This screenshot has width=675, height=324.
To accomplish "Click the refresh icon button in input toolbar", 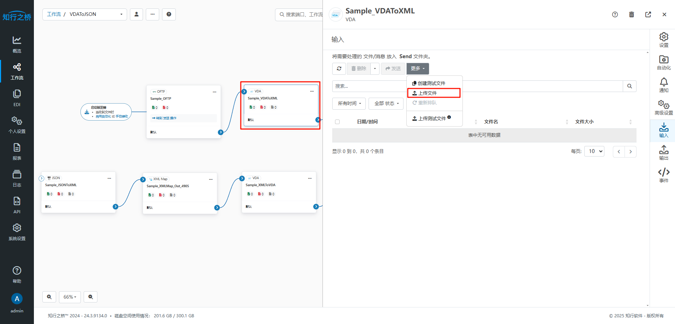I will [x=339, y=68].
